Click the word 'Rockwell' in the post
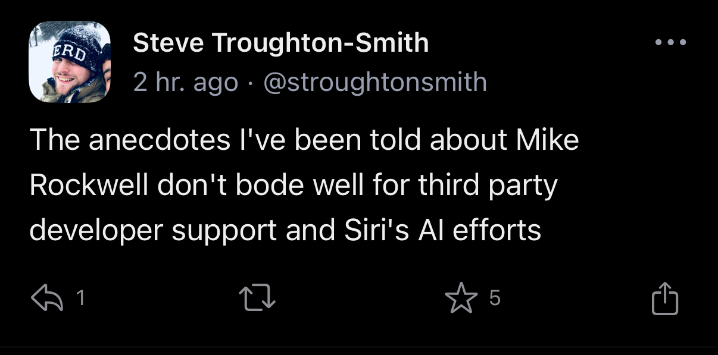 89,186
